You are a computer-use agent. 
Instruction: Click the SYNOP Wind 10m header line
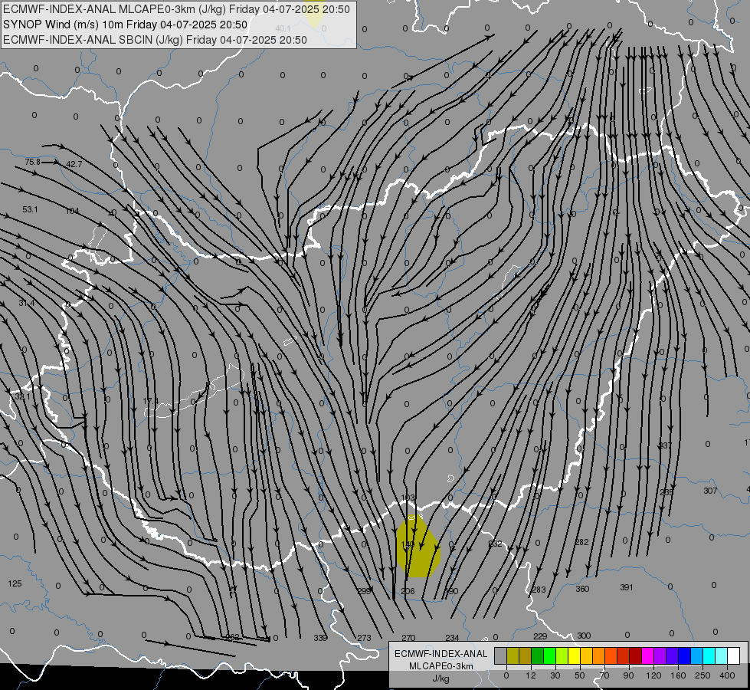(x=126, y=25)
